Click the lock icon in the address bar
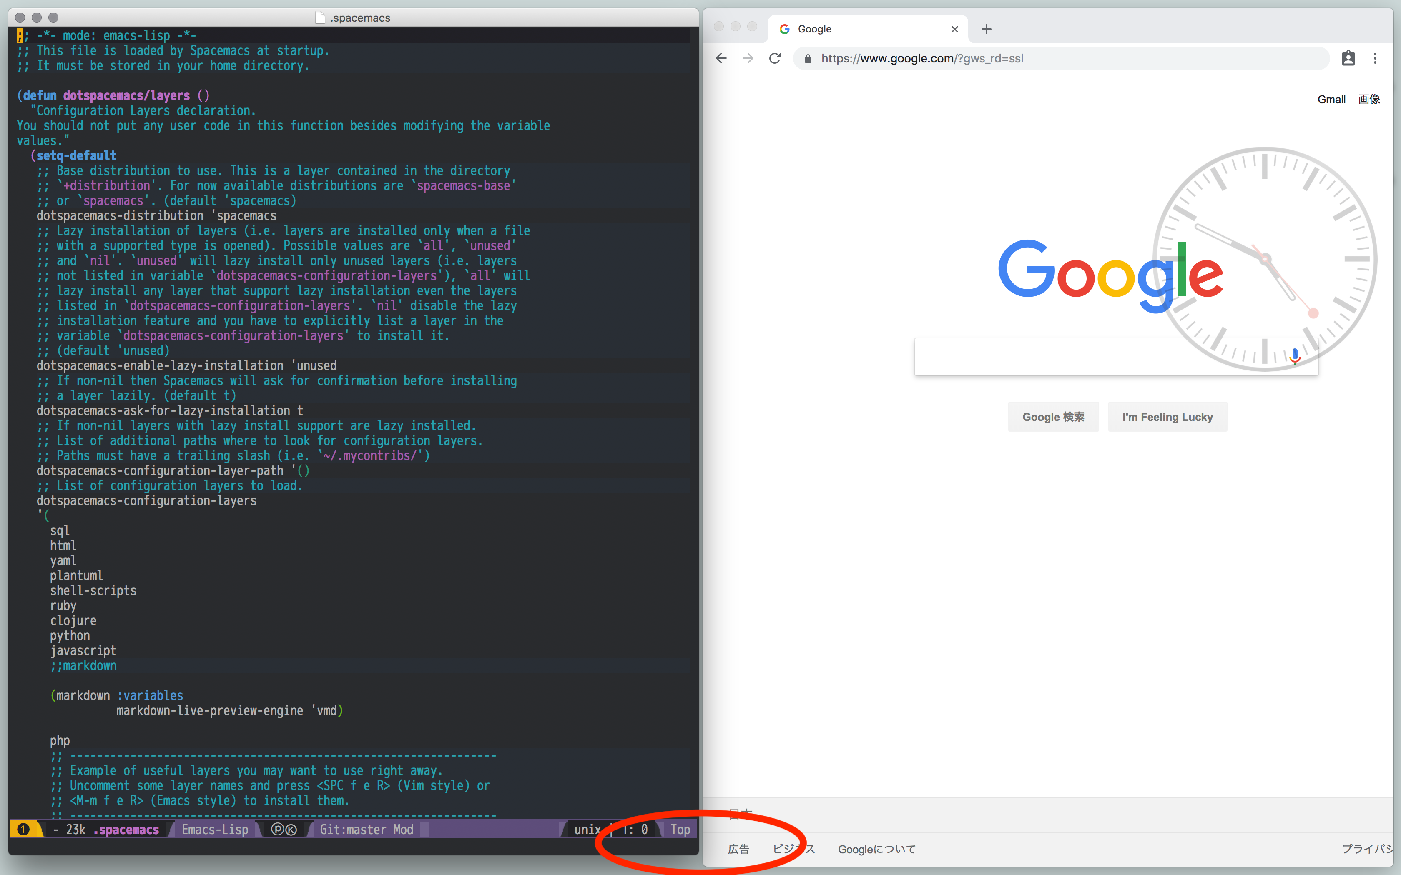 [808, 58]
